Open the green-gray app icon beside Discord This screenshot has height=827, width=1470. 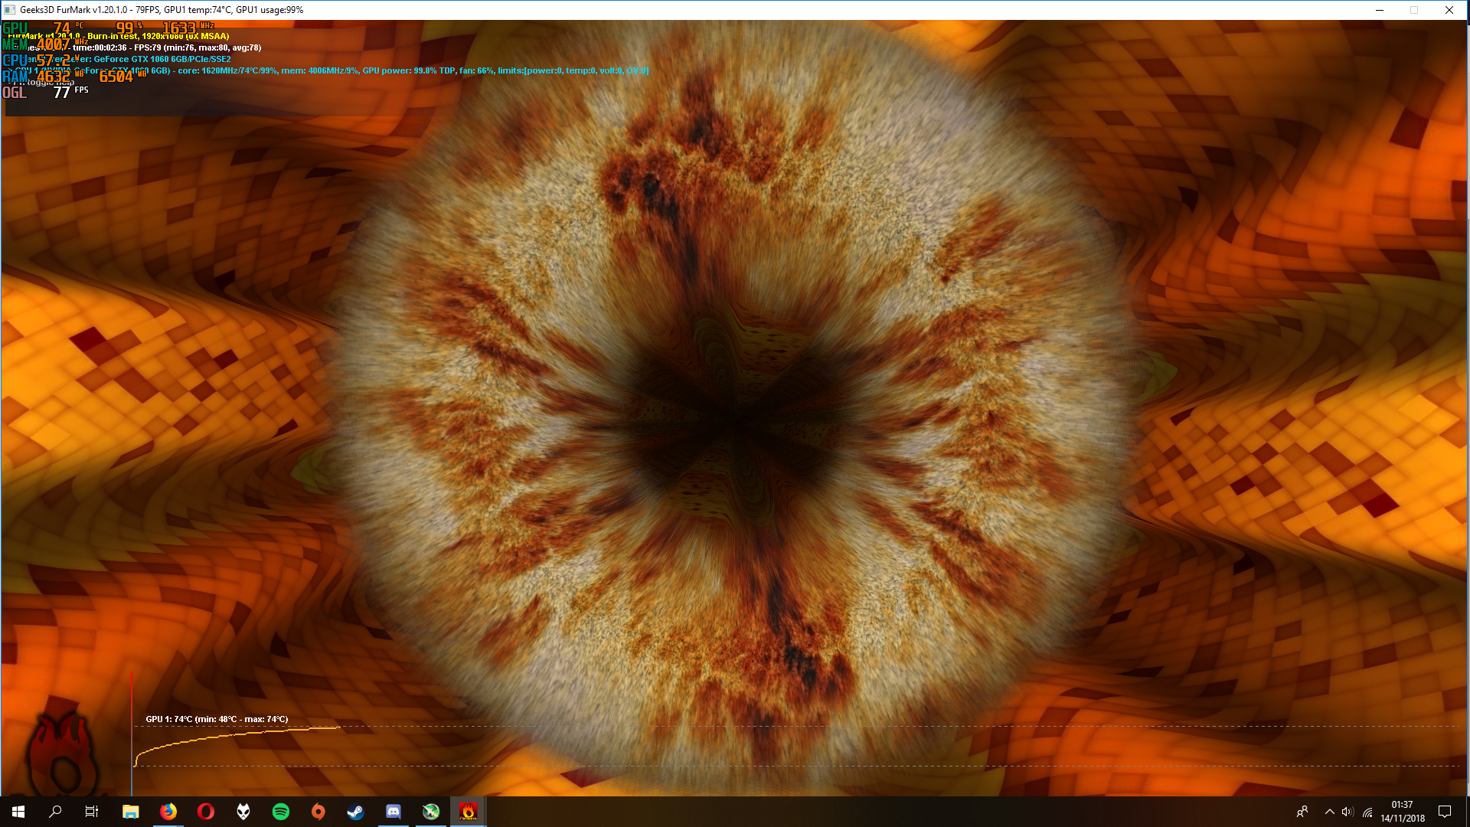(430, 812)
